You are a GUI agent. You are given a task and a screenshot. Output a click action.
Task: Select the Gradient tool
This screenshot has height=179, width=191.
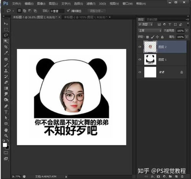[x=6, y=88]
